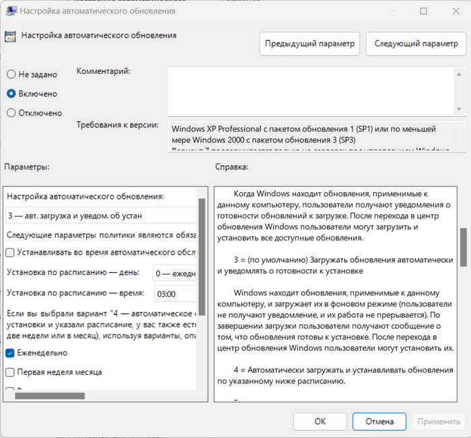Click comment box scroll up arrow
The width and height of the screenshot is (471, 438).
click(459, 75)
